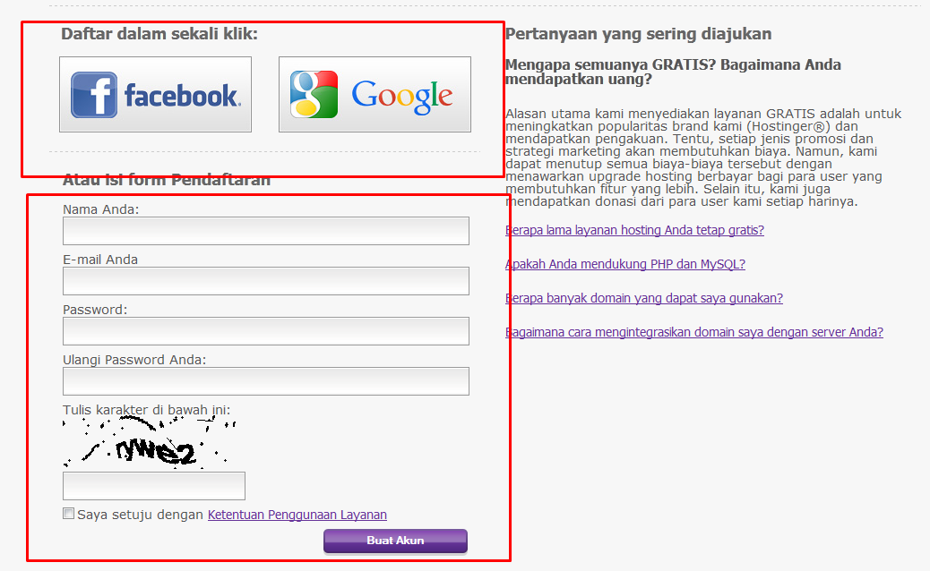Click the Tulis karakter di bawah ini label
The image size is (930, 571).
(147, 410)
